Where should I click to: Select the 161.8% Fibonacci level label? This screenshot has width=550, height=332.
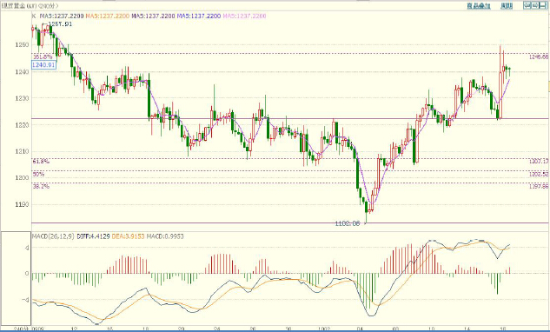43,56
